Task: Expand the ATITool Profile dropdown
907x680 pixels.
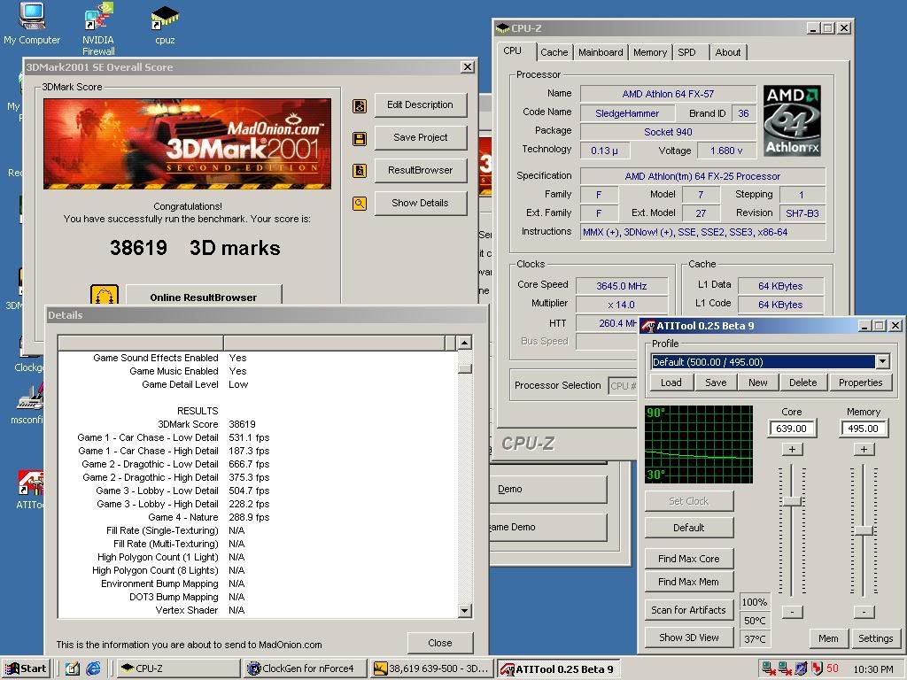Action: tap(882, 361)
